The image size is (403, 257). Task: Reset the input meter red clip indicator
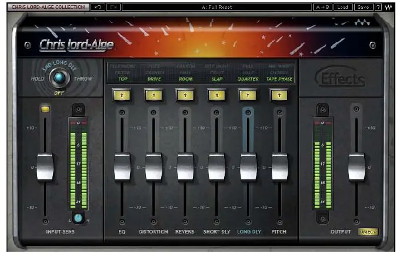[78, 123]
